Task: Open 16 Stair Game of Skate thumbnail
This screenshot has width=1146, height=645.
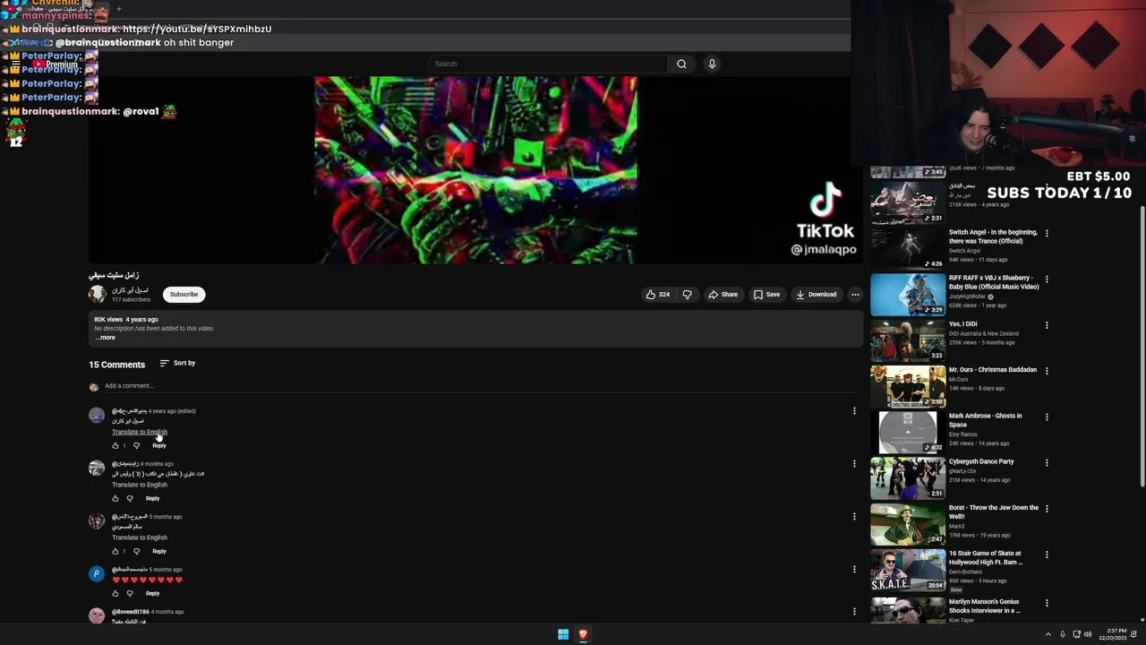Action: [908, 570]
